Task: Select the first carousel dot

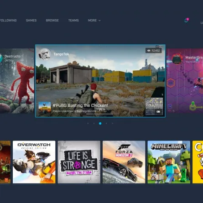Action: click(88, 124)
